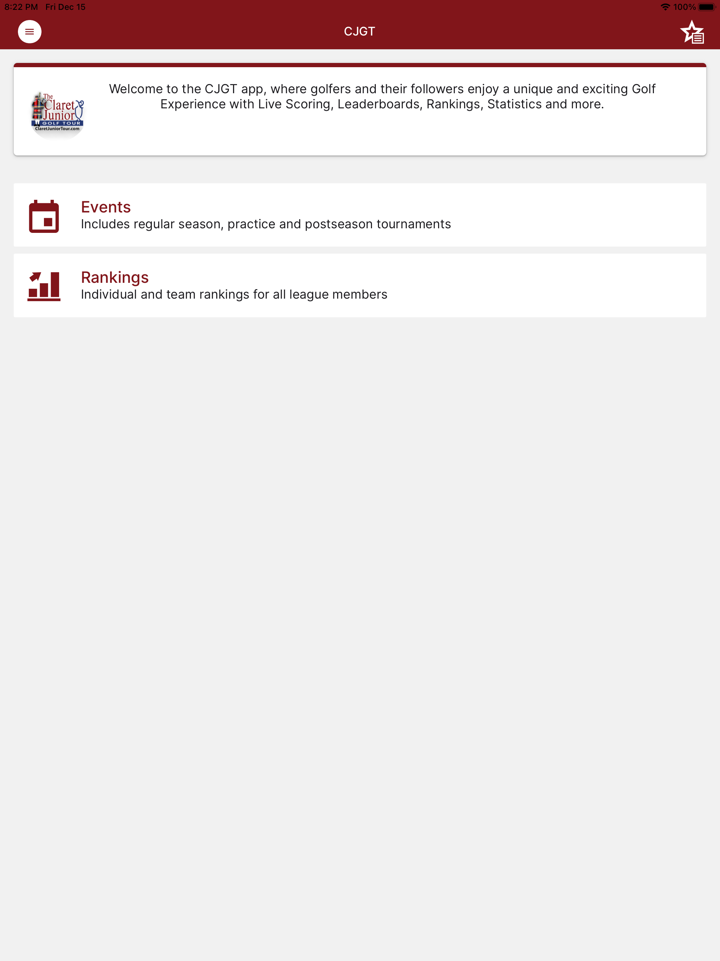Open the Events section title
This screenshot has width=720, height=961.
[x=105, y=207]
